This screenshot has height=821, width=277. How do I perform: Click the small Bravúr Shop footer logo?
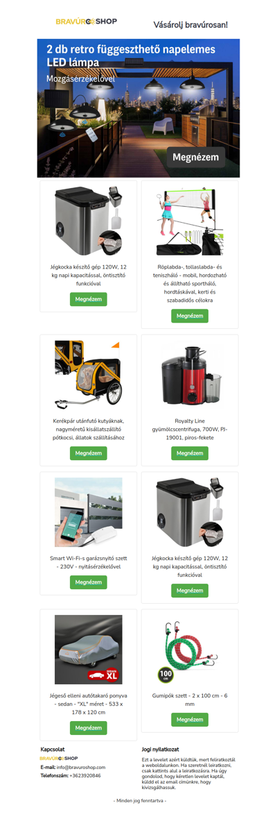click(59, 758)
